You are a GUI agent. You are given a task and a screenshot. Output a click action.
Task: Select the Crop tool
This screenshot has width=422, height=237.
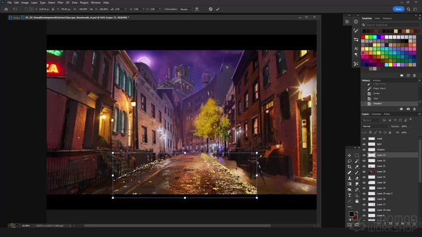coord(349,167)
